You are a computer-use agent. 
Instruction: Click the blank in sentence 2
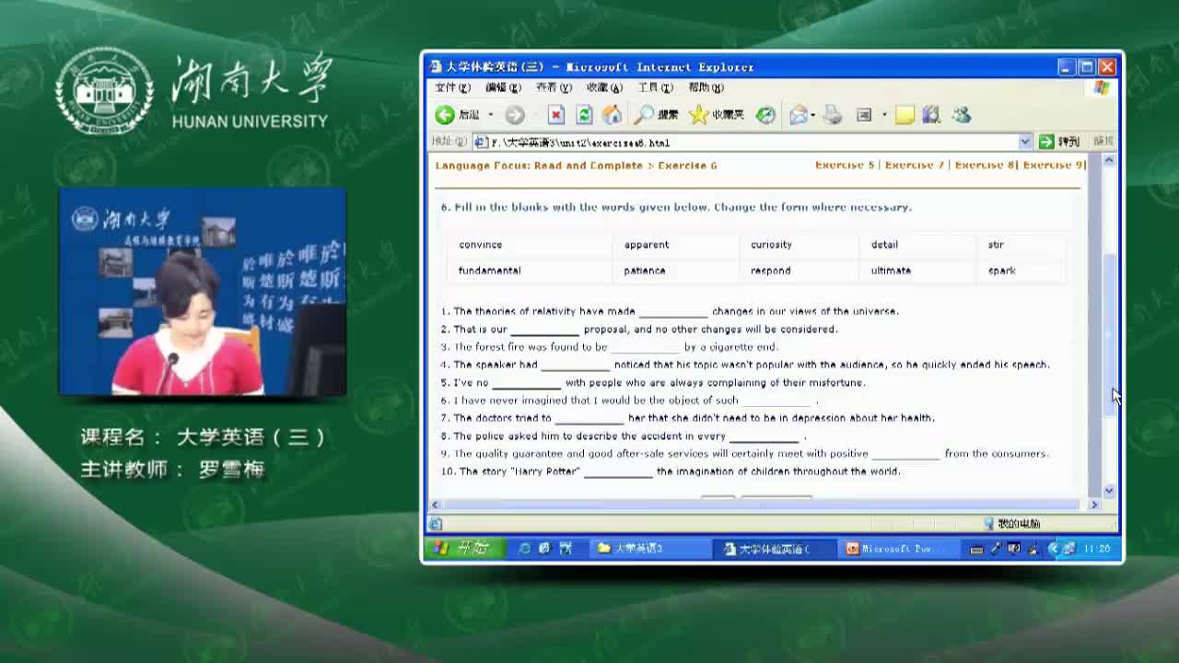545,330
